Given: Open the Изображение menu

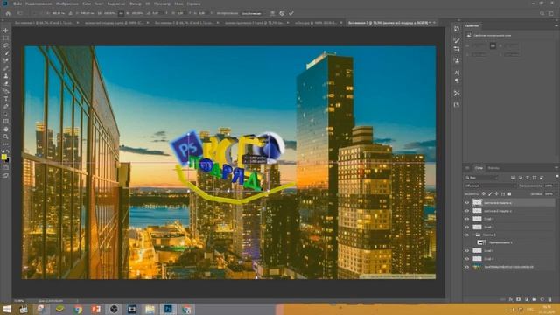Looking at the screenshot, I should 66,3.
